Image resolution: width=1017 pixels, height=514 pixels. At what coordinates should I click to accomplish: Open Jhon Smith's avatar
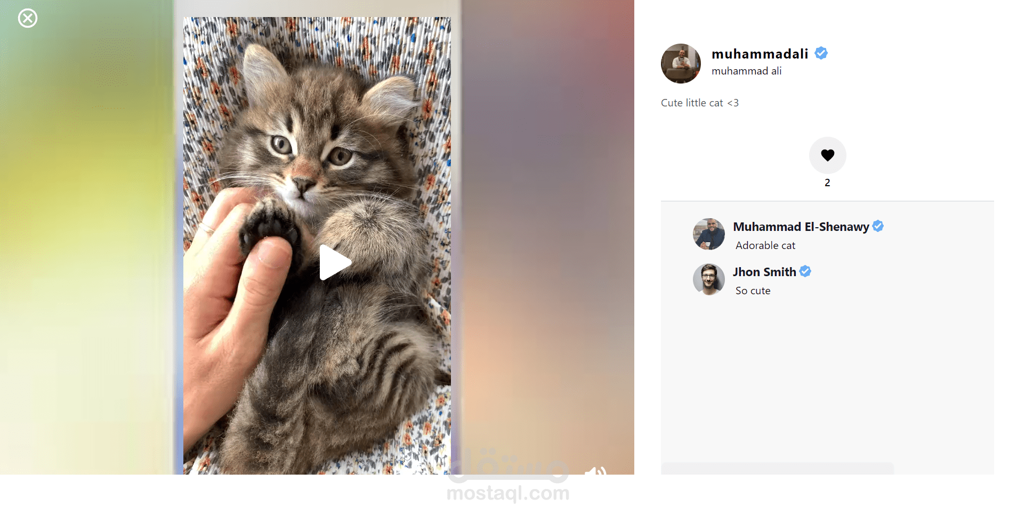[708, 279]
